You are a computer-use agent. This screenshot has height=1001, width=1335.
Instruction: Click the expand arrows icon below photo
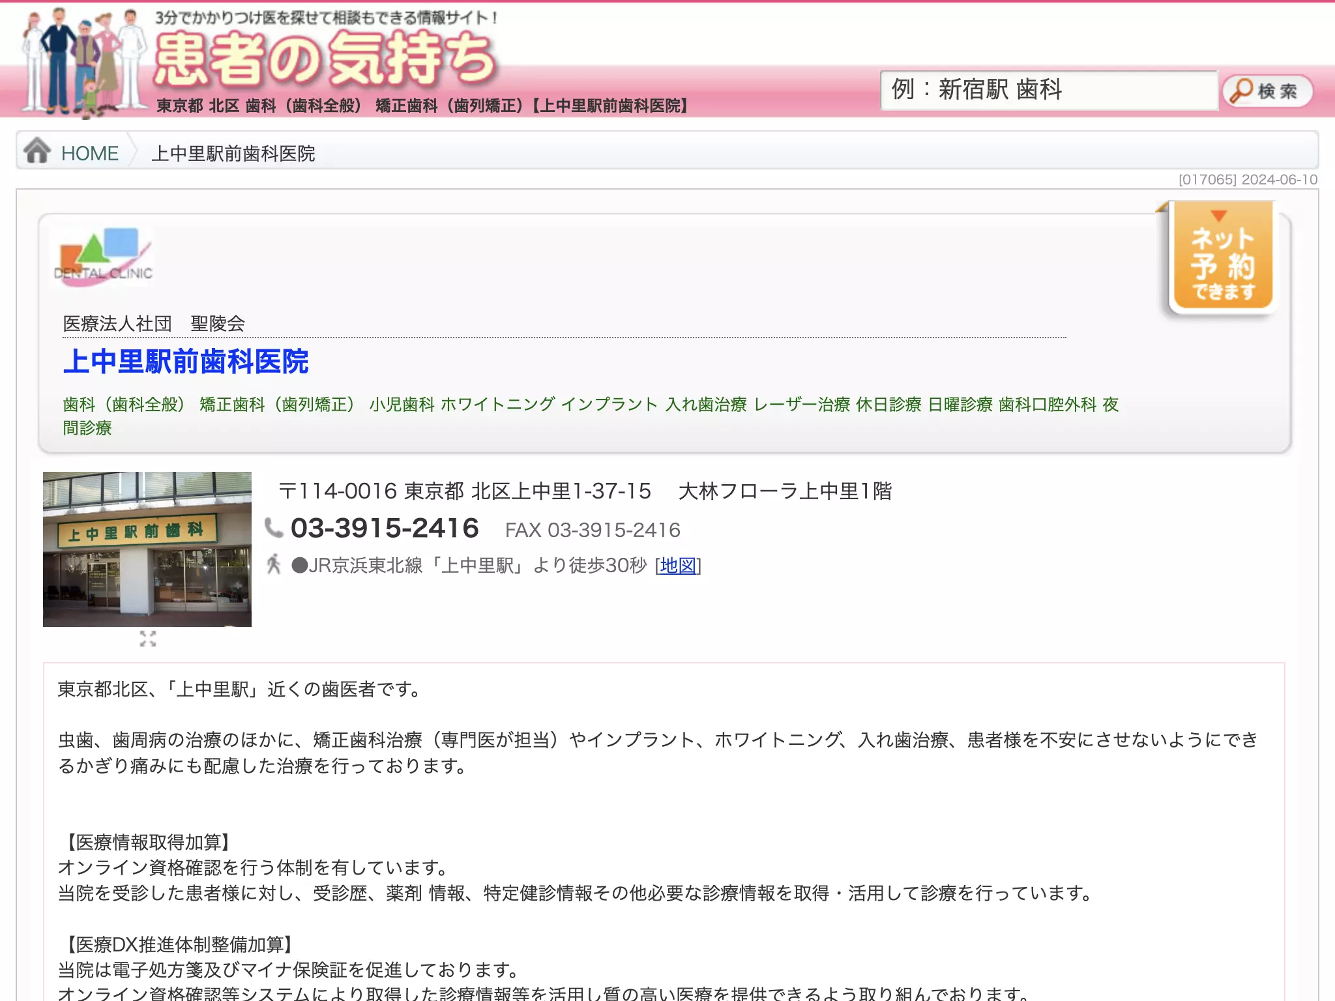click(148, 639)
